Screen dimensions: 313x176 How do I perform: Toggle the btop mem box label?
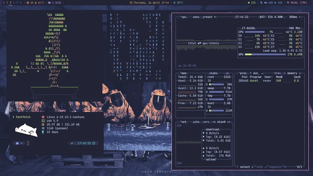pyautogui.click(x=183, y=73)
